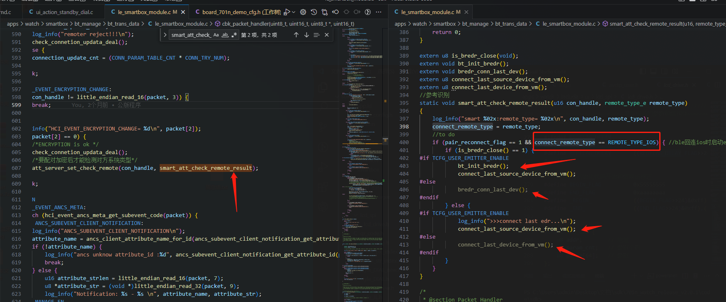726x302 pixels.
Task: Click the 'next revision' circle-arrow icon
Action: coord(357,12)
